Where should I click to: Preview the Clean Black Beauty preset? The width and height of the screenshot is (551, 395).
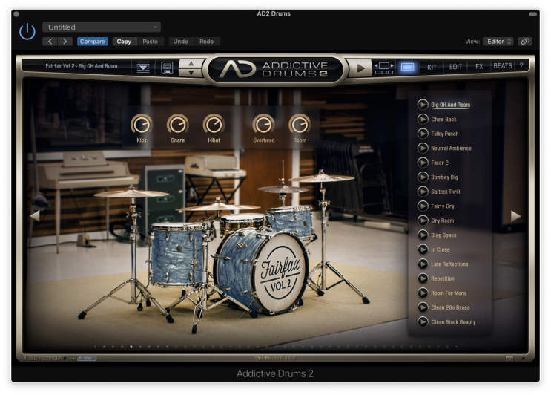[423, 321]
